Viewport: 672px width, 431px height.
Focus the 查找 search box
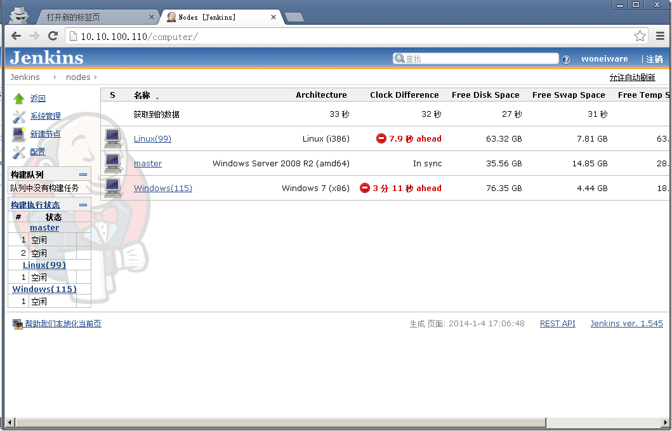(x=476, y=59)
